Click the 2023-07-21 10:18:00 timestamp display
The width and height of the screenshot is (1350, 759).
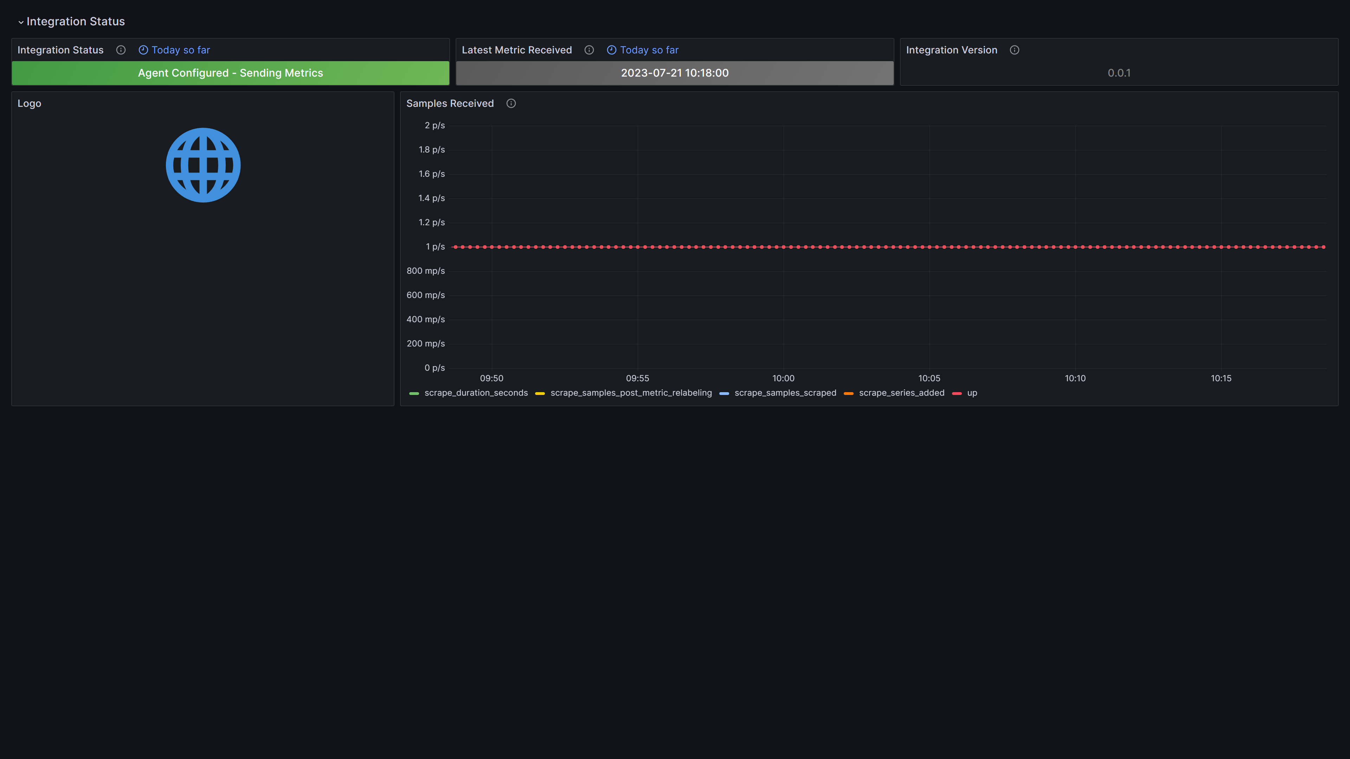[675, 73]
